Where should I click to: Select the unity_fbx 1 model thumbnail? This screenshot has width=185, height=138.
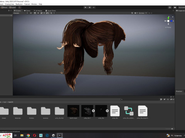pyautogui.click(x=87, y=111)
